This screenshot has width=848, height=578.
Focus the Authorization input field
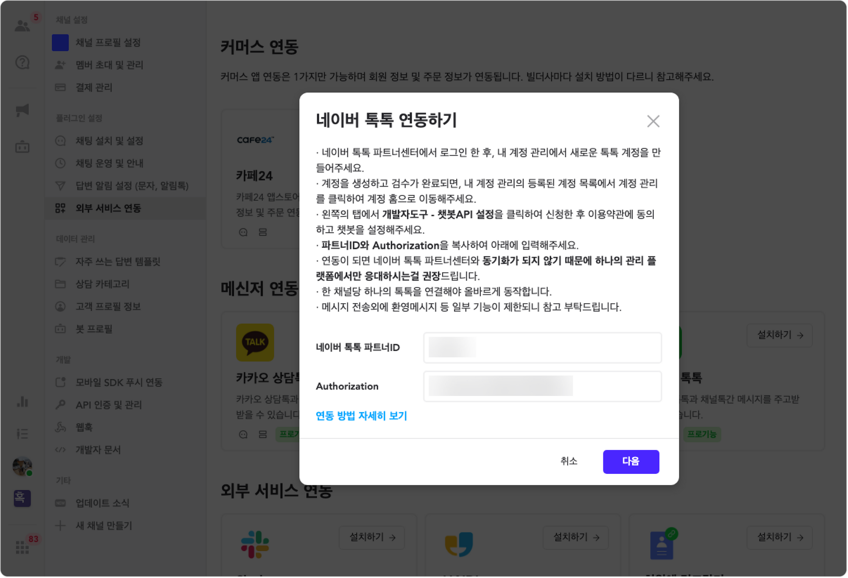542,386
